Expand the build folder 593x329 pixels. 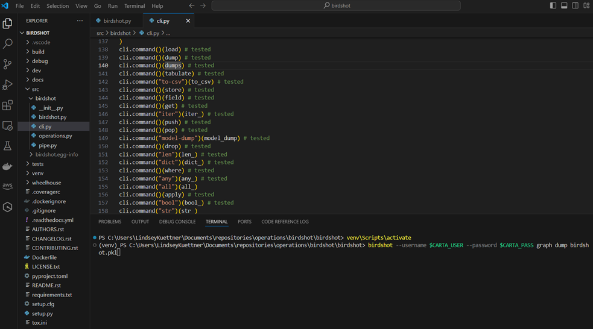point(54,52)
